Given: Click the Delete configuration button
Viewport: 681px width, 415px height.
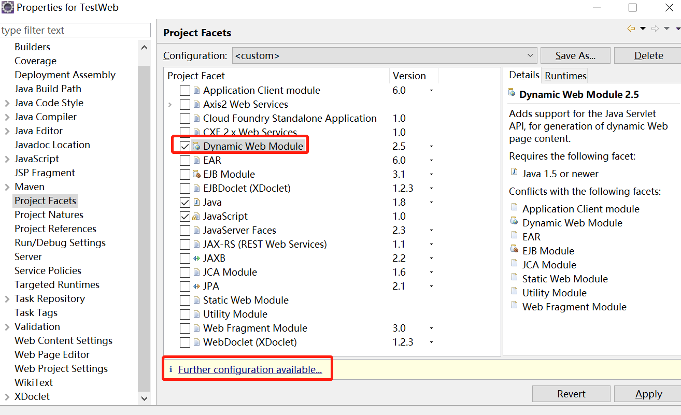Looking at the screenshot, I should coord(648,55).
